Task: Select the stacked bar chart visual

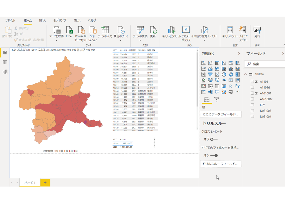Action: click(203, 63)
